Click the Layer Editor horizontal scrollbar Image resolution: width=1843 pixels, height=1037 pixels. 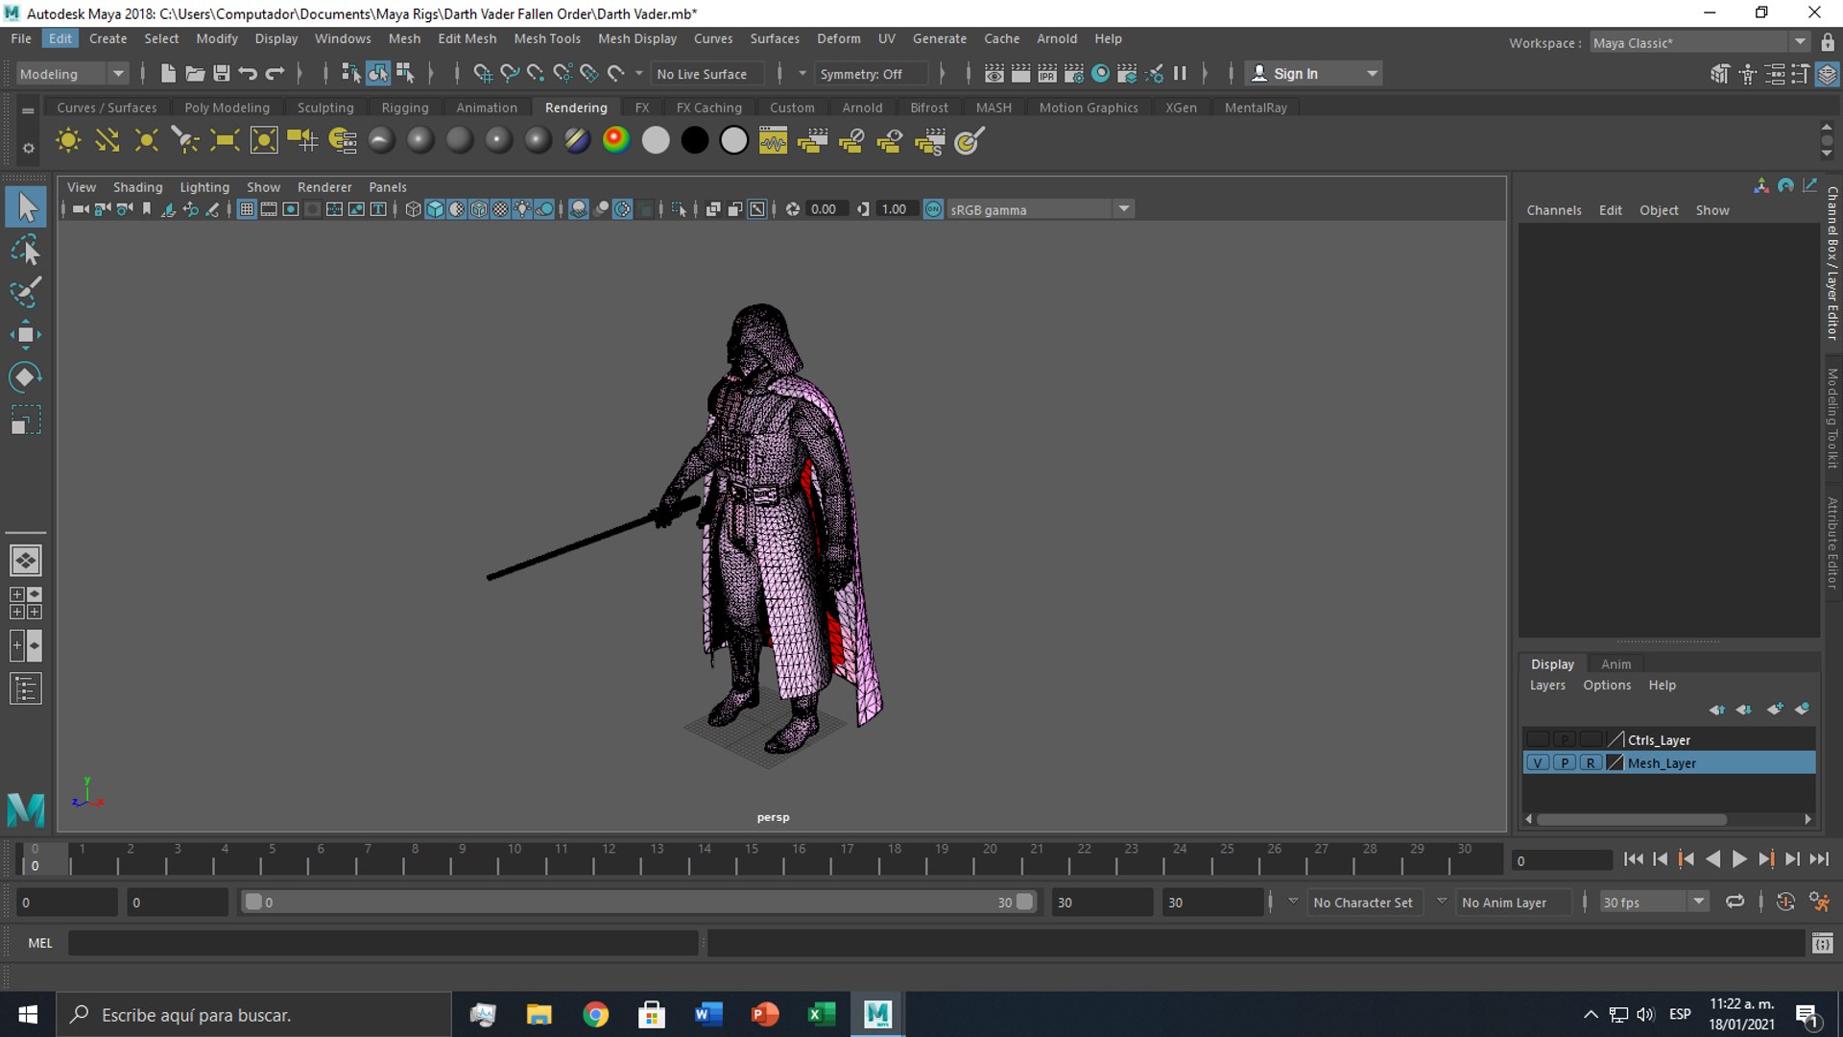click(x=1631, y=819)
